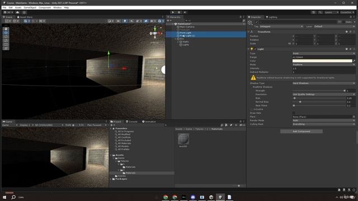Switch to the Lighting tab
Image resolution: width=358 pixels, height=201 pixels.
click(271, 17)
